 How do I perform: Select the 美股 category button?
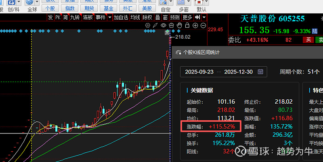click(147, 8)
